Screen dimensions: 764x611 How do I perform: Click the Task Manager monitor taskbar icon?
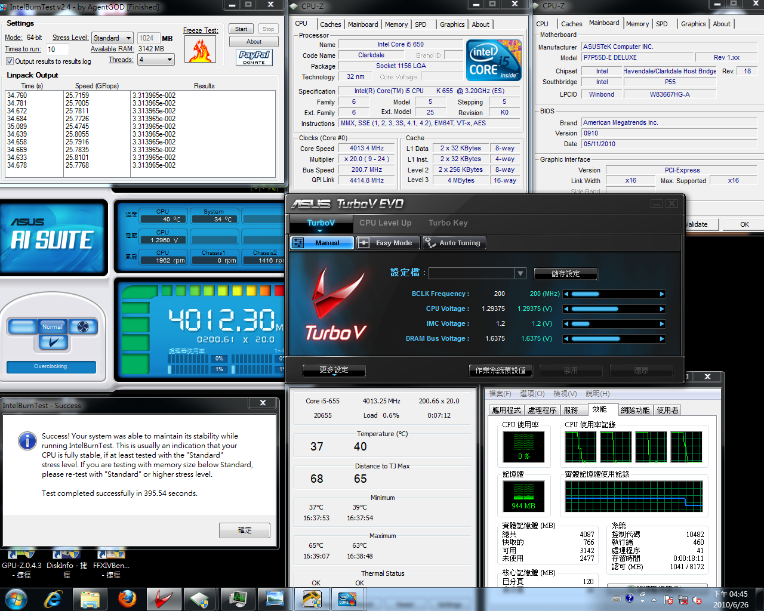(238, 599)
